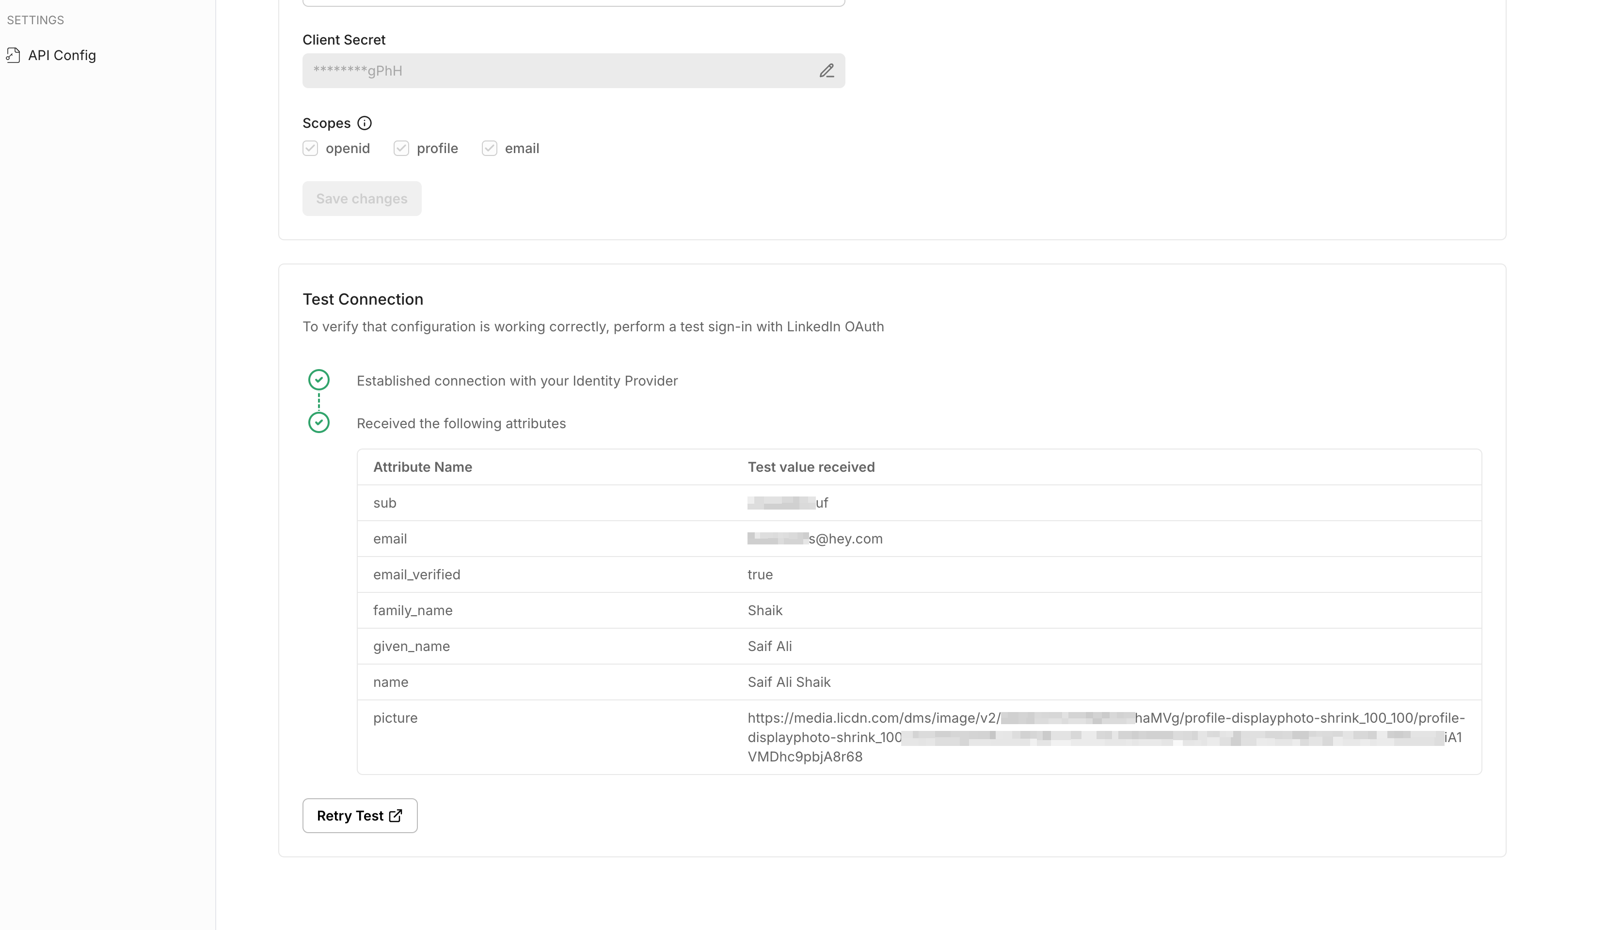Select the Established connection status text
Image resolution: width=1622 pixels, height=930 pixels.
point(516,381)
